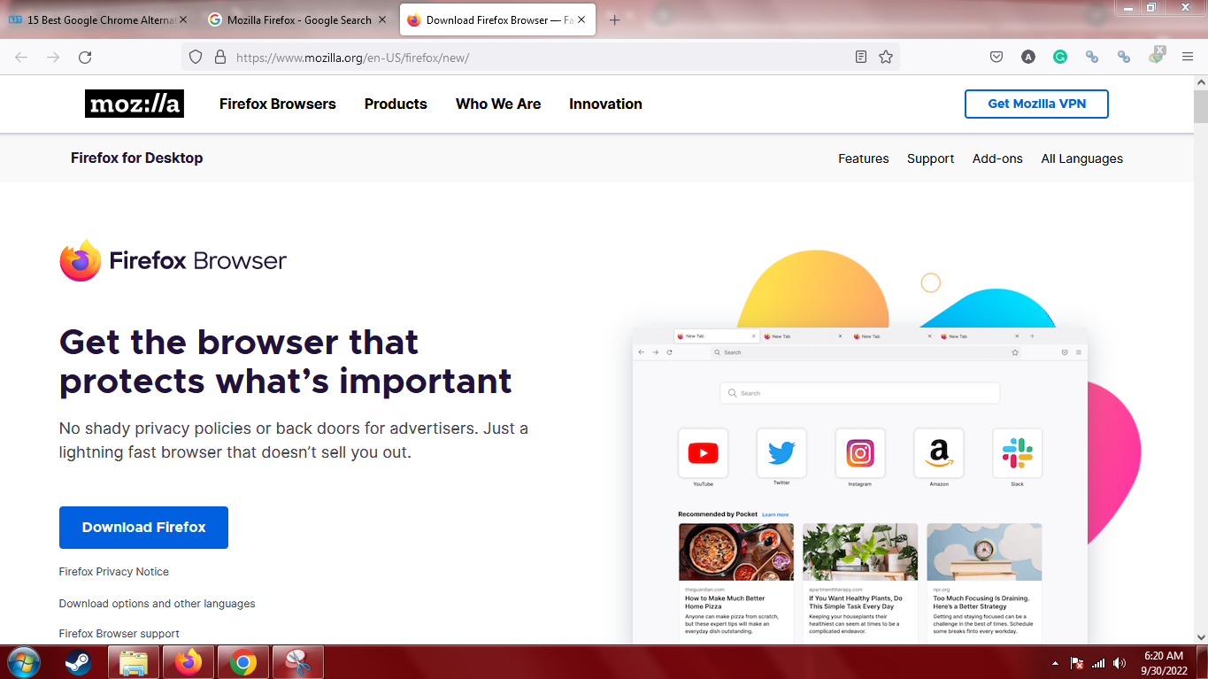This screenshot has height=679, width=1208.
Task: Open the Firefox Browsers menu
Action: pyautogui.click(x=278, y=104)
